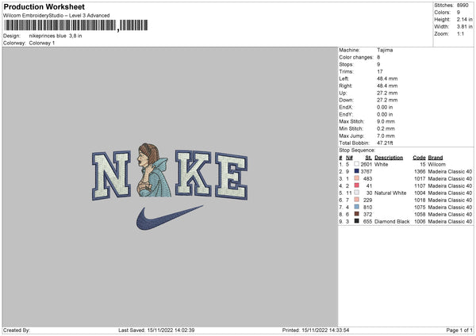Select the Wilcom EmbroideryStudio Level 3 Advanced line

56,16
